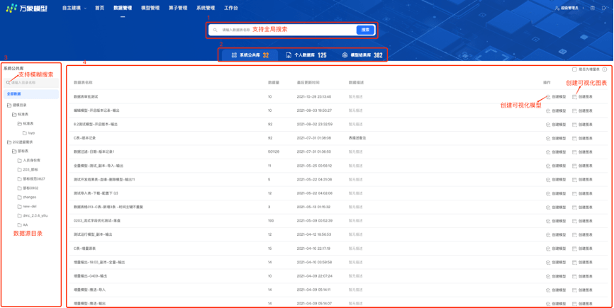Viewport: 614px width, 308px height.
Task: Click the blue 搜索 button
Action: tap(365, 30)
